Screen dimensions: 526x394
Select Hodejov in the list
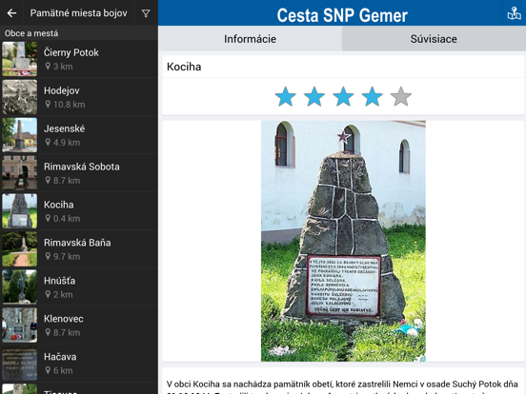79,97
